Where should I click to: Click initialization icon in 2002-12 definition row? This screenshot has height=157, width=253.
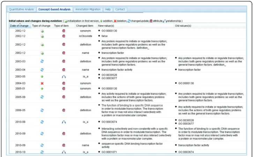click(x=42, y=44)
